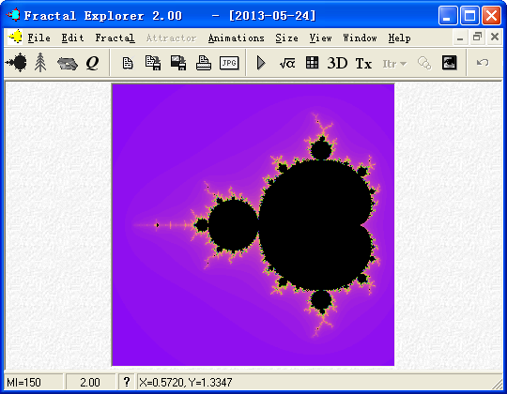Click the tree fractal icon

coord(40,63)
